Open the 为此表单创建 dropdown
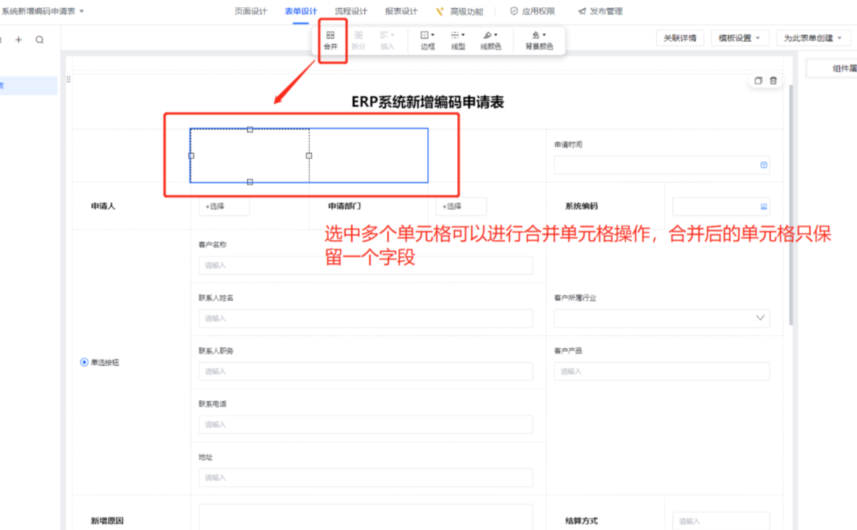This screenshot has height=530, width=857. 812,38
